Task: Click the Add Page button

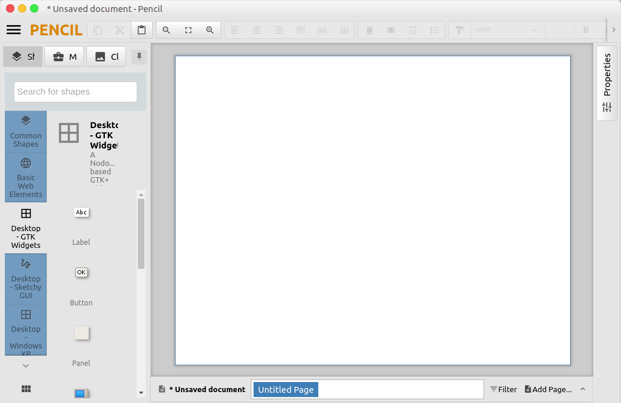Action: tap(548, 389)
